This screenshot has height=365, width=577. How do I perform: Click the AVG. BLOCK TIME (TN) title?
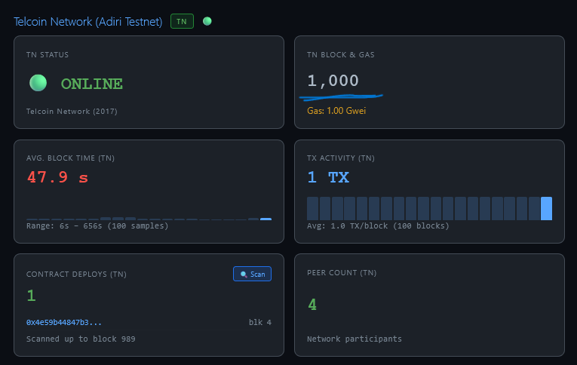70,158
